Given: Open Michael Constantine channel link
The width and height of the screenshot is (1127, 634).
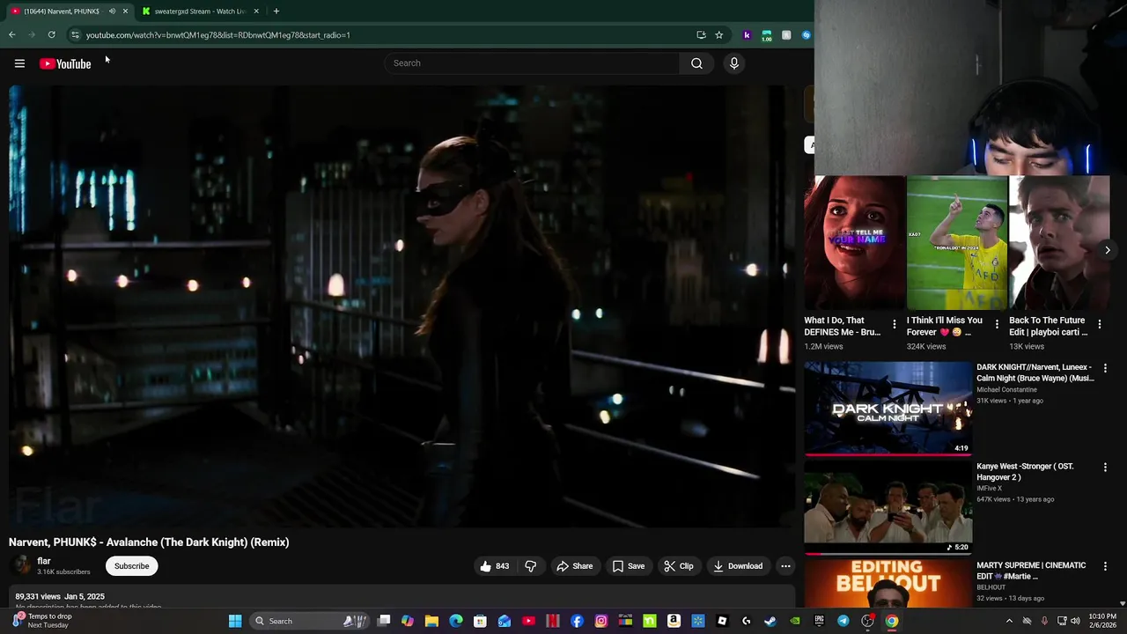Looking at the screenshot, I should (1006, 389).
